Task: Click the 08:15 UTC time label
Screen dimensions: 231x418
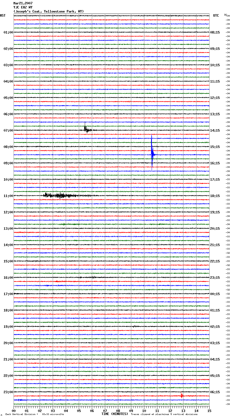Action: (215, 32)
